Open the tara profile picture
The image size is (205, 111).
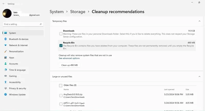[x=7, y=13]
